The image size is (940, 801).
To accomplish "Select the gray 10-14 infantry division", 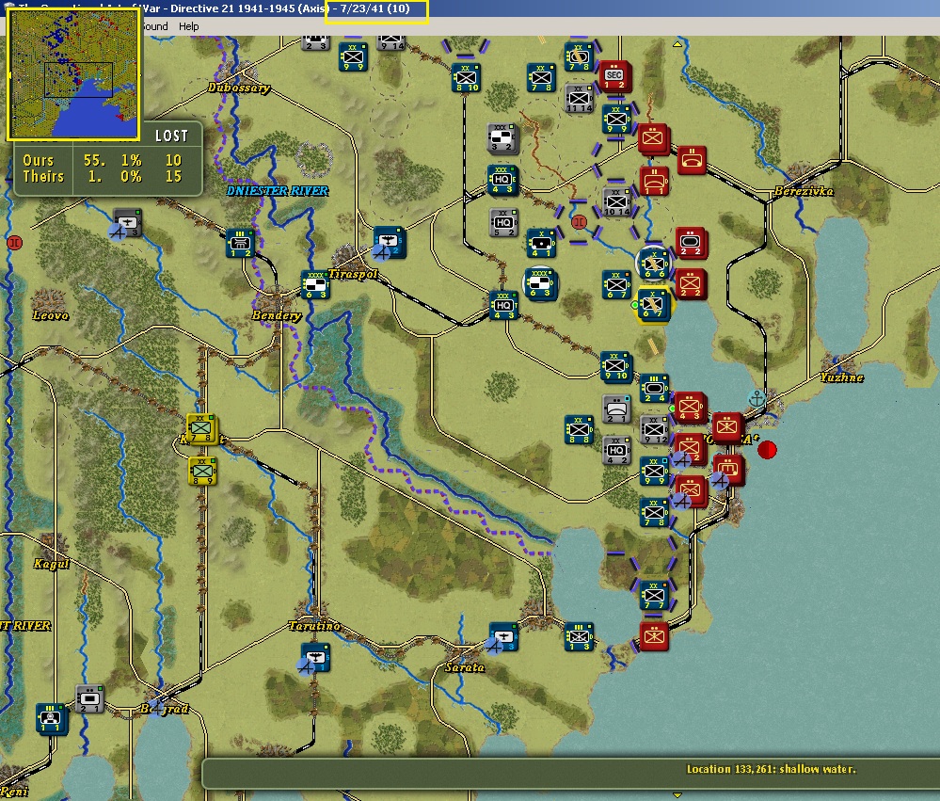I will [617, 202].
